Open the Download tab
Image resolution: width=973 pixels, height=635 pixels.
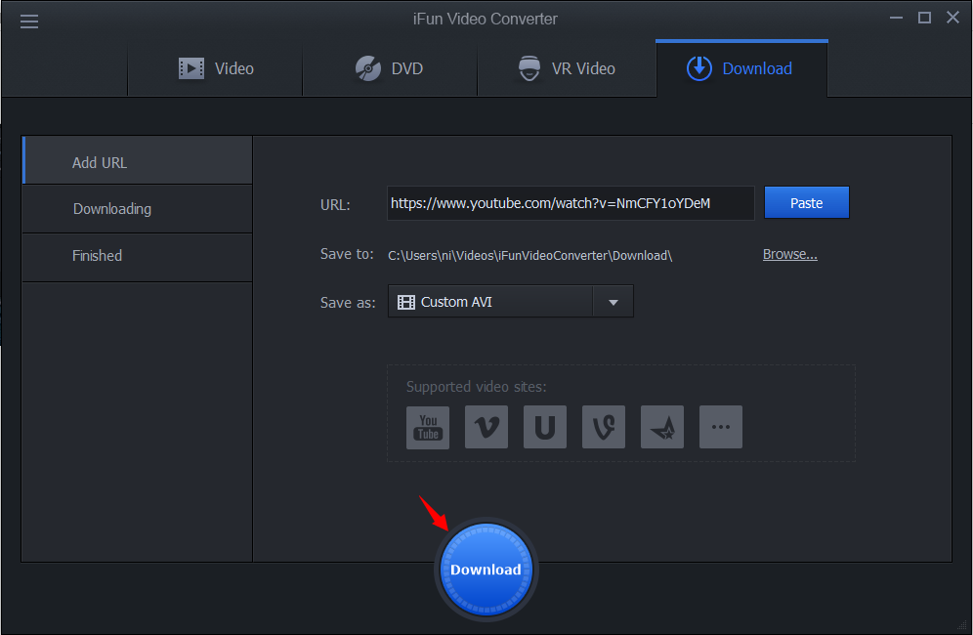click(x=741, y=68)
